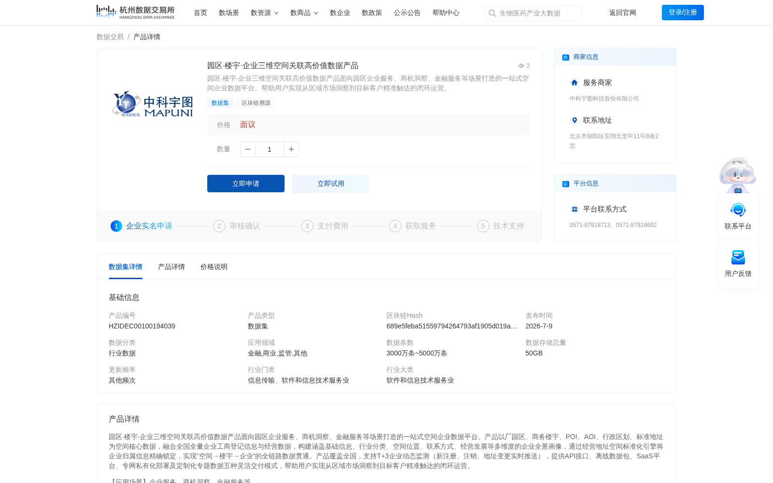
Task: Click step 2 审核确认
Action: coord(237,226)
